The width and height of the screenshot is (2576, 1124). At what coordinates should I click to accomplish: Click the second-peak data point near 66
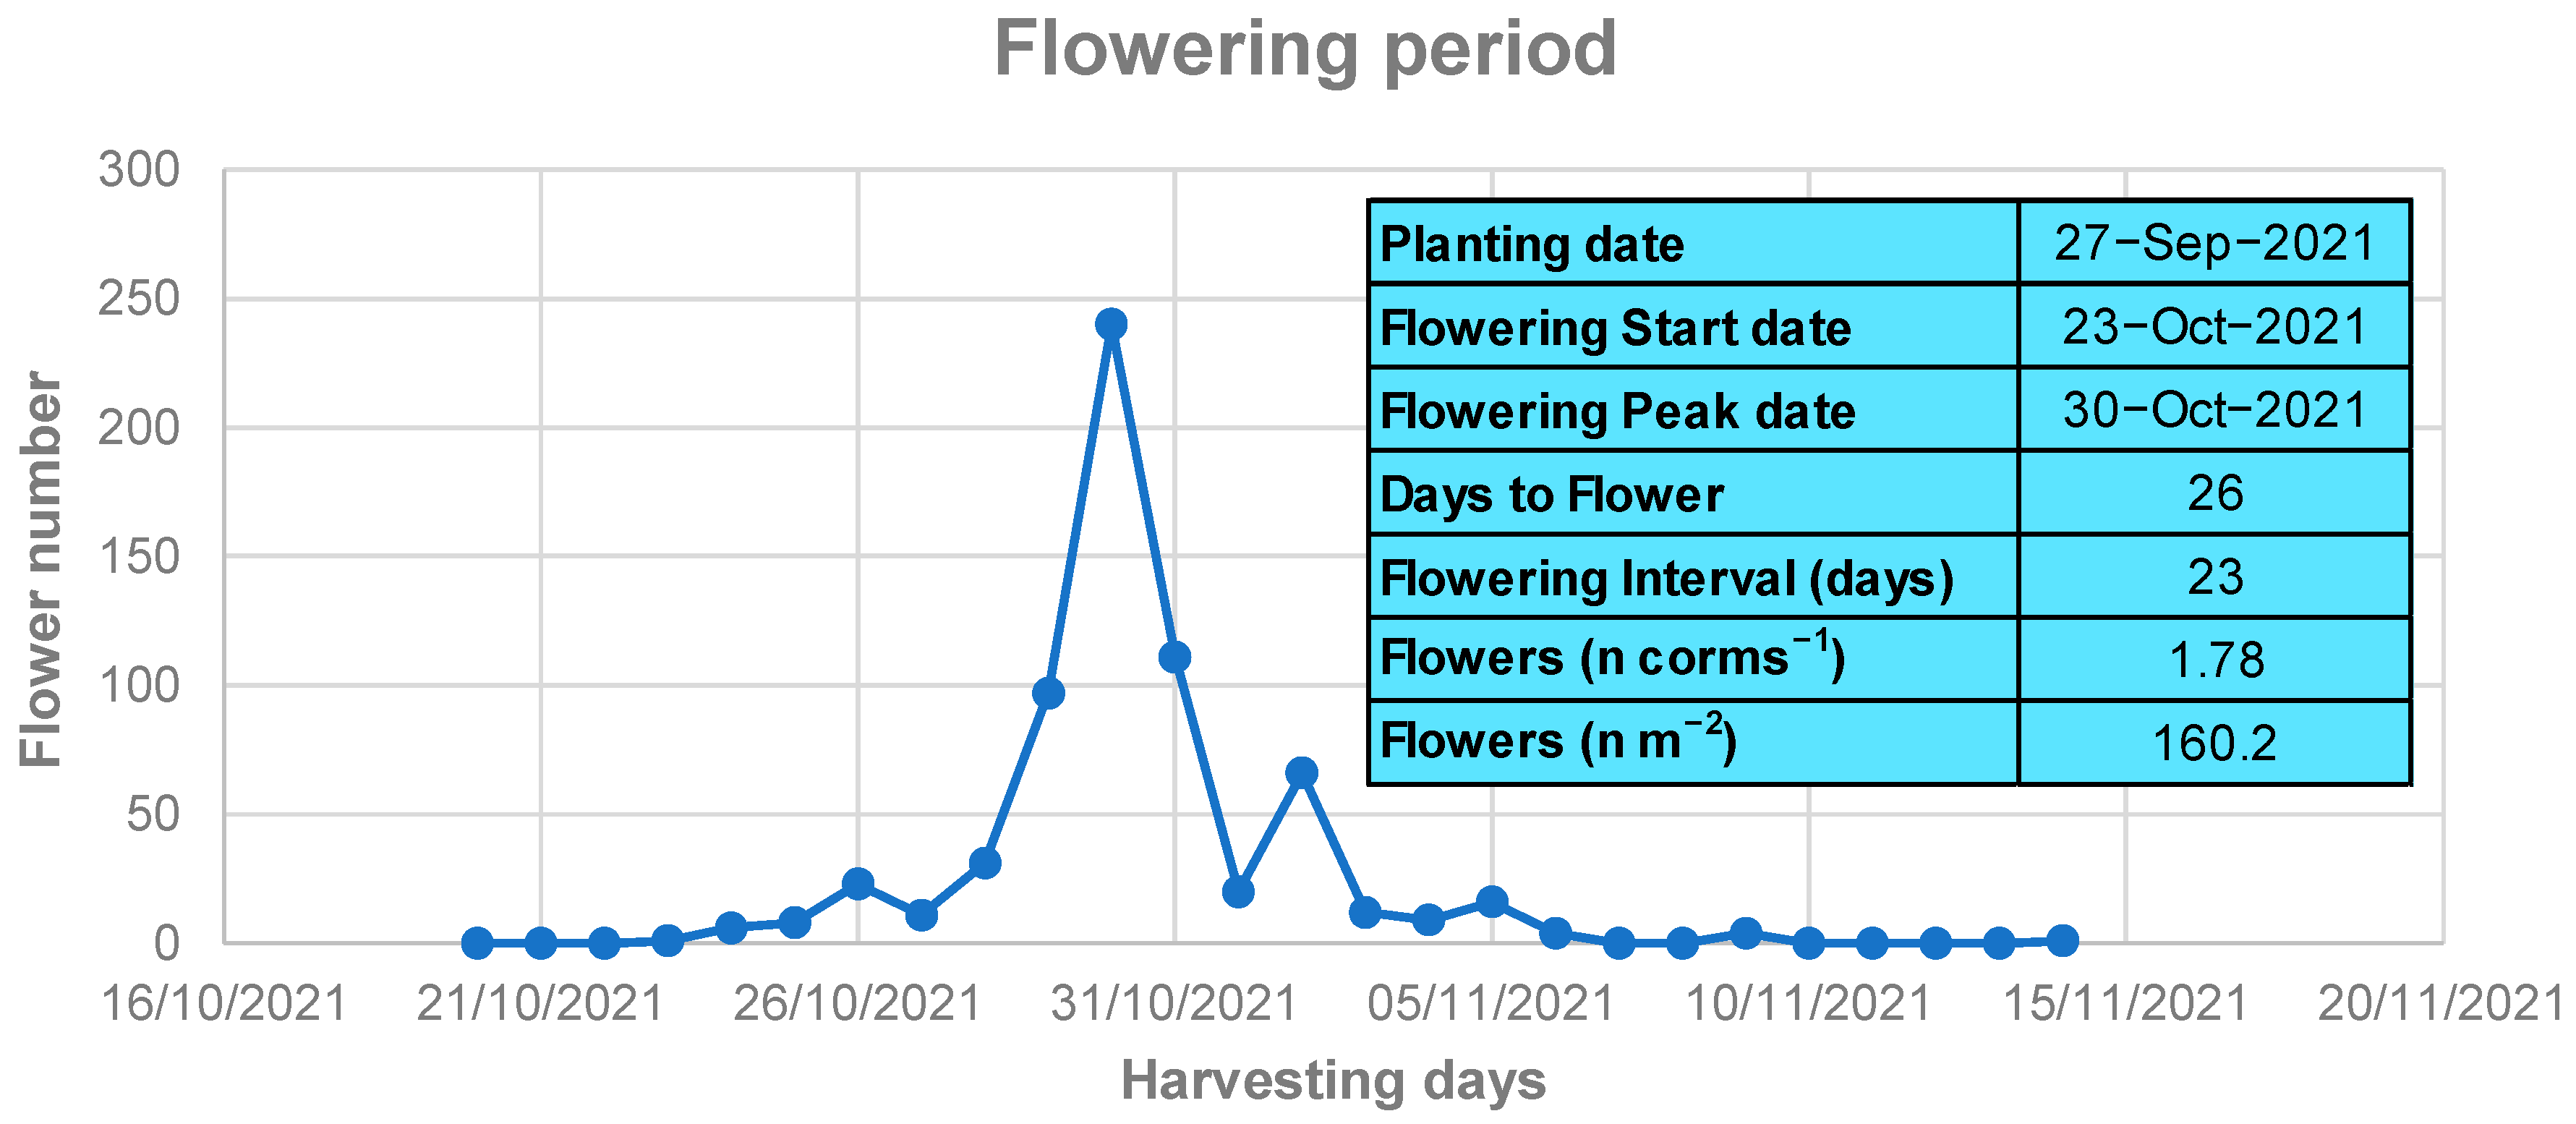(1301, 772)
